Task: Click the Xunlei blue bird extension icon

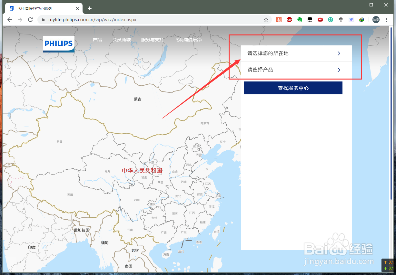Action: click(x=351, y=20)
